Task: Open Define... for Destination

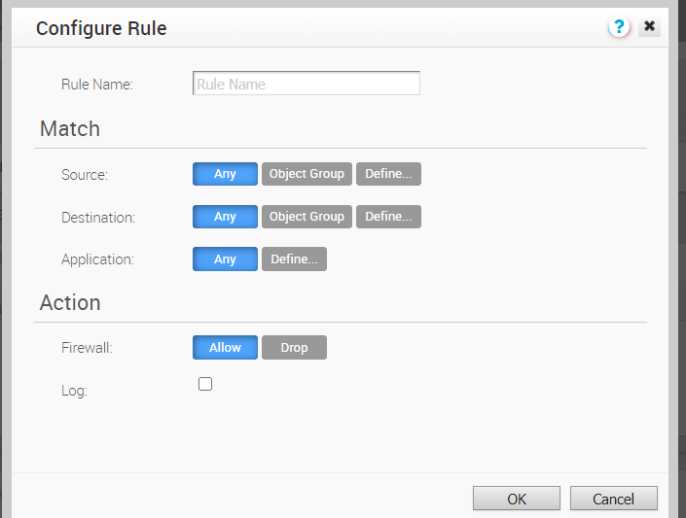Action: click(x=388, y=217)
